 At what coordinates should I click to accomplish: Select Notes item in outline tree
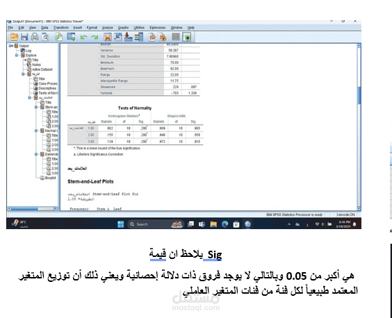tap(36, 65)
